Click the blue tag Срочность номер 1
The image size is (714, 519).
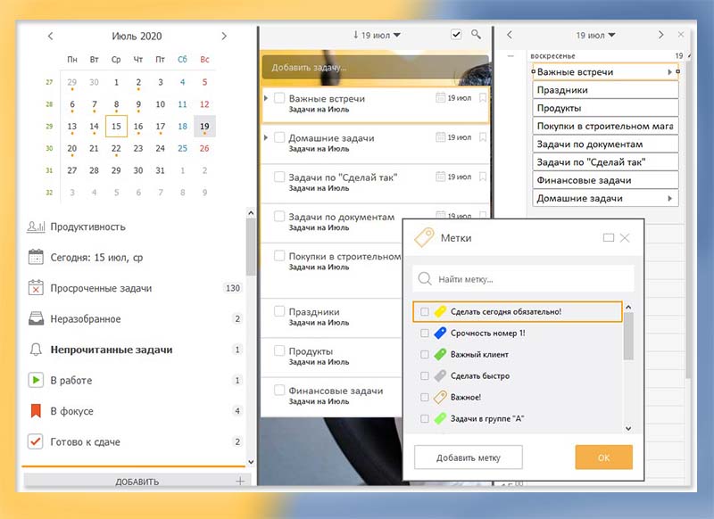440,333
